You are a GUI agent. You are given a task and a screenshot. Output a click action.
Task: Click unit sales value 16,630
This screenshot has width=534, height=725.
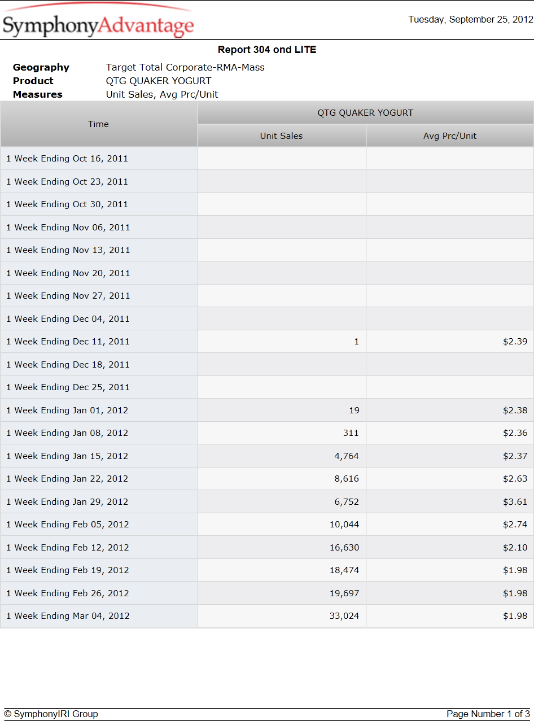click(x=344, y=548)
